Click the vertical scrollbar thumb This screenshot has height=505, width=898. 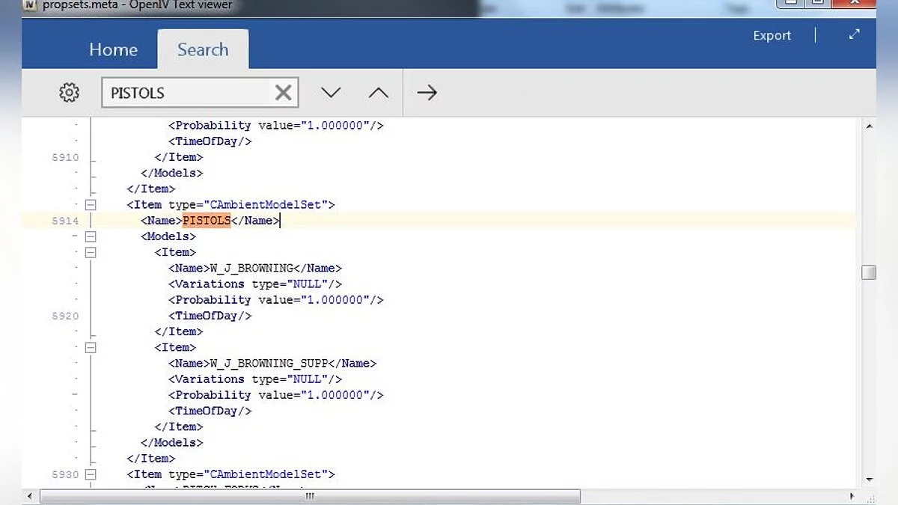pos(868,272)
